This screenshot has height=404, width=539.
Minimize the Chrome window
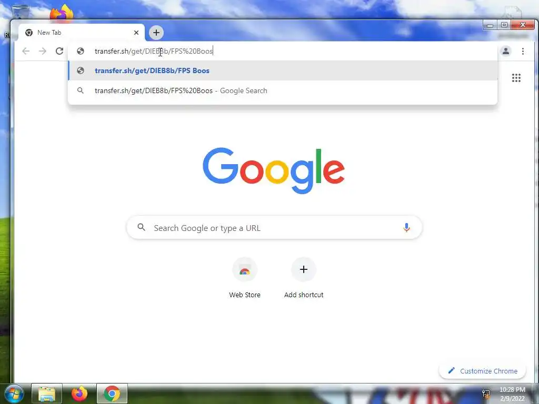[x=490, y=25]
